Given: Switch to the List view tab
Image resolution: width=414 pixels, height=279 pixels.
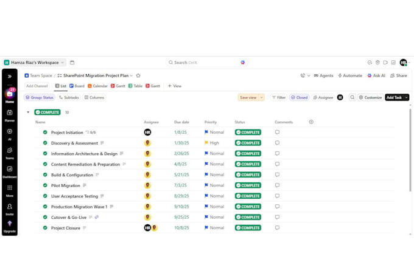Looking at the screenshot, I should 61,86.
